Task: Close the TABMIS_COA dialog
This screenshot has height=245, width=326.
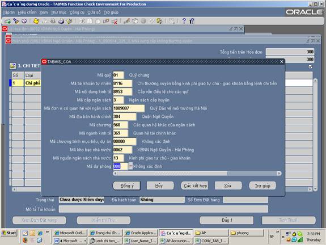Action: coord(282,62)
